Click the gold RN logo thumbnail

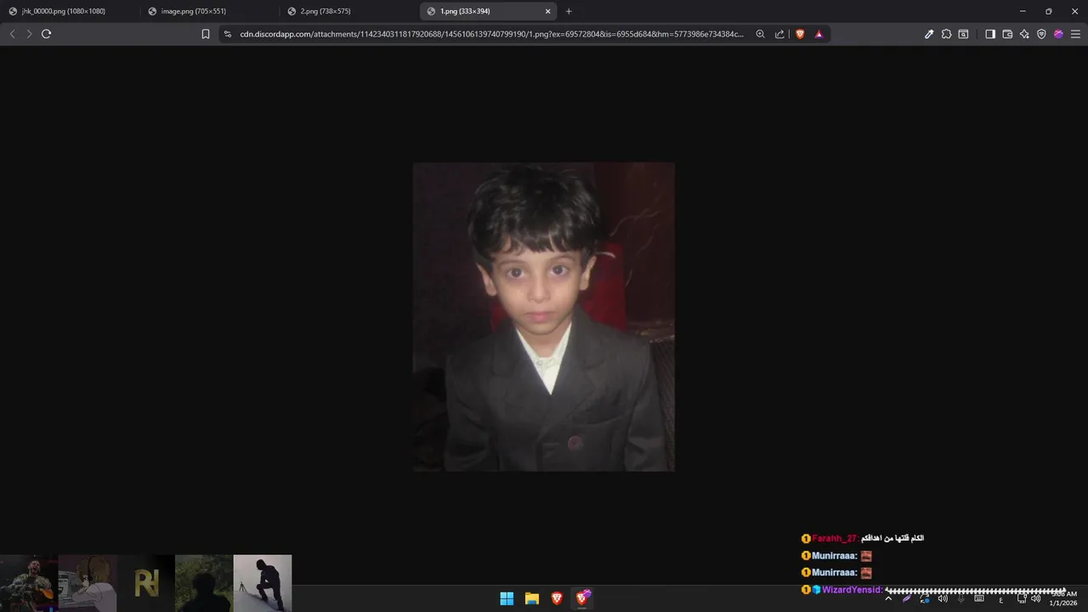pyautogui.click(x=146, y=583)
